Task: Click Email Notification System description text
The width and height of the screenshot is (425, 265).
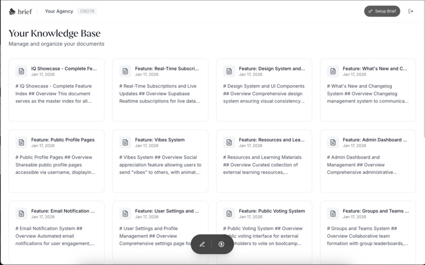Action: pos(55,236)
